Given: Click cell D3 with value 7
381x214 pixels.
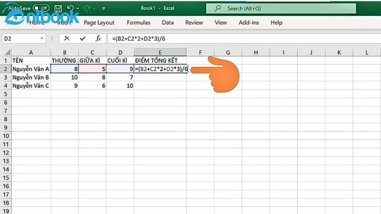Looking at the screenshot, I should [x=120, y=78].
